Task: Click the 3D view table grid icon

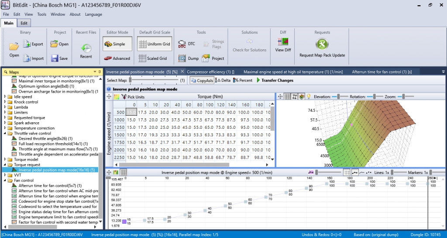Action: click(288, 97)
